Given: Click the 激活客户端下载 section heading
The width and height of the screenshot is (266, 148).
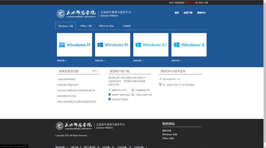Looking at the screenshot, I should point(119,71).
